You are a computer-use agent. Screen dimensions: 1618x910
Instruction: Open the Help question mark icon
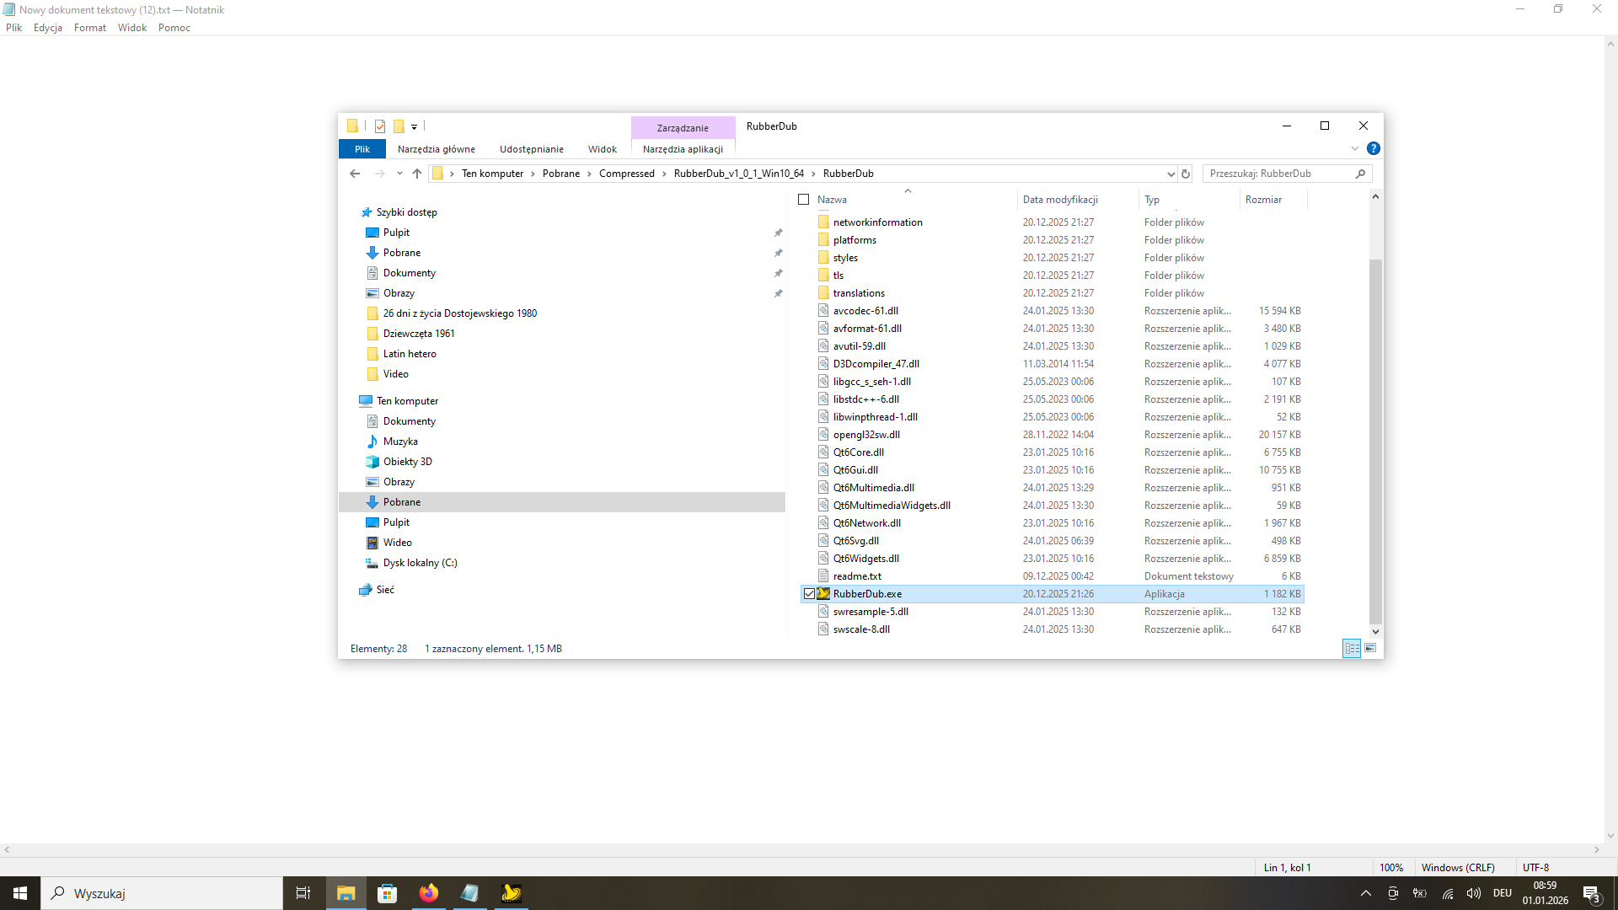(x=1374, y=148)
